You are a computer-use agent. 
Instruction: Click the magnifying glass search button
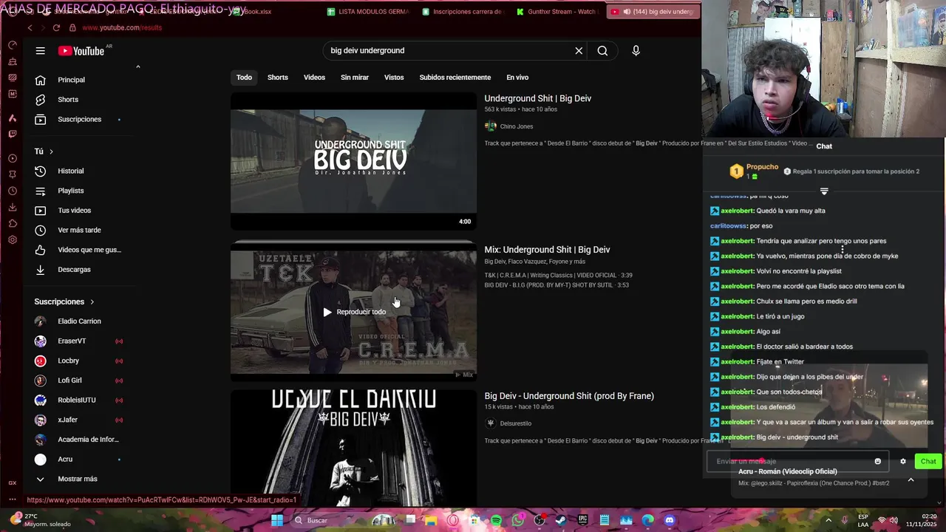(x=602, y=51)
